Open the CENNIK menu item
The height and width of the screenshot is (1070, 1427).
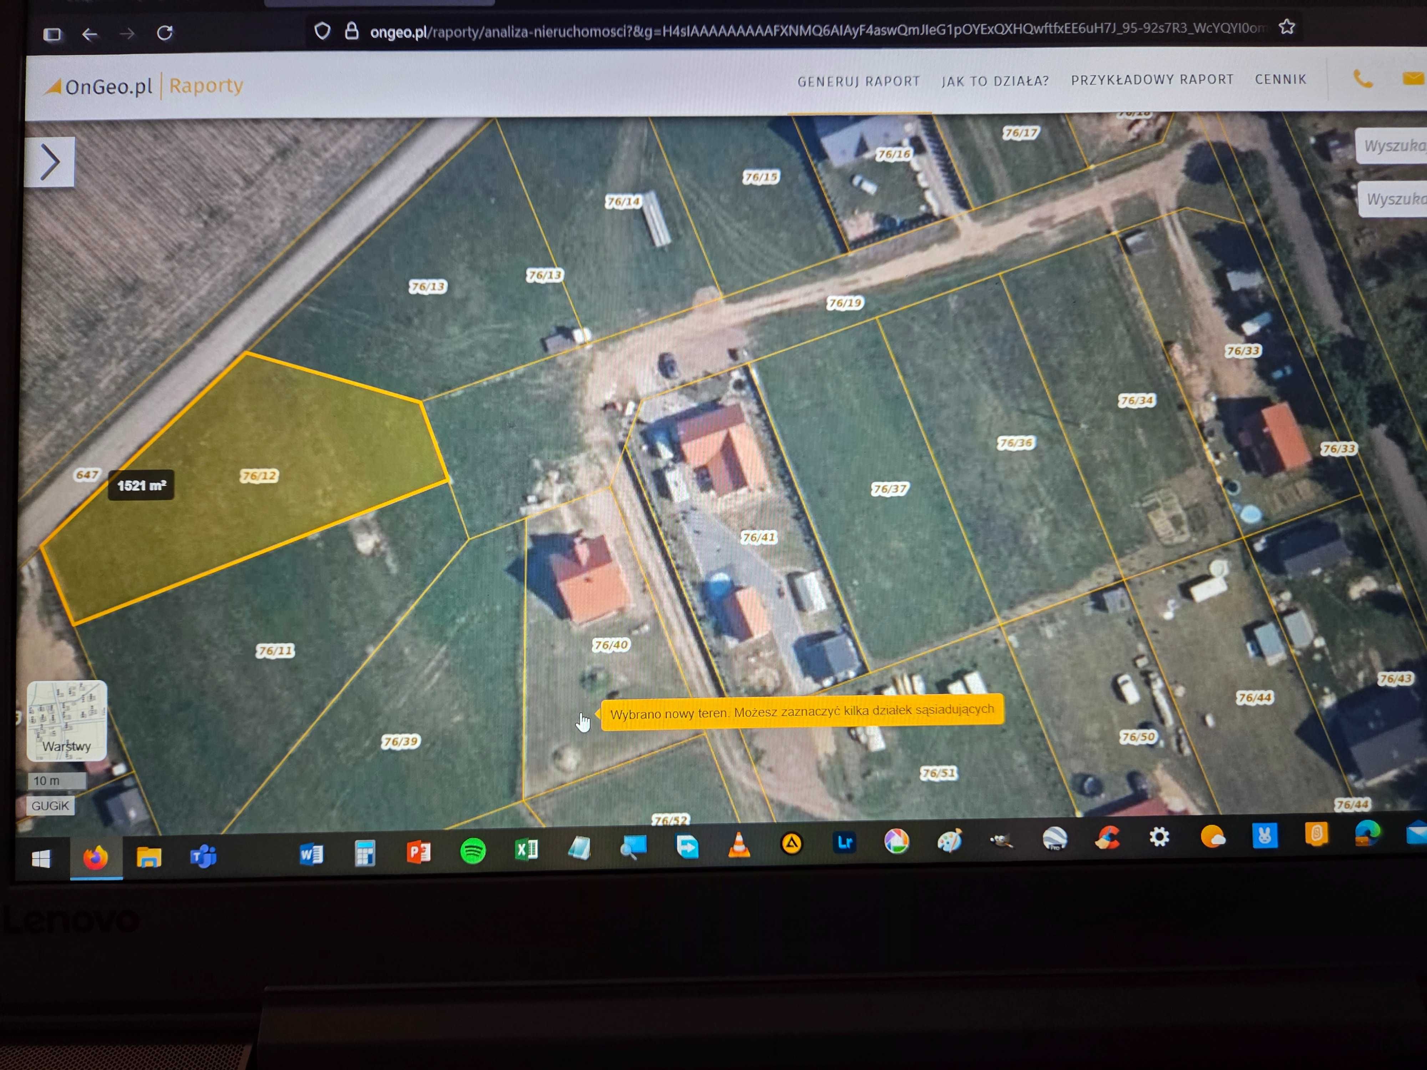[1280, 79]
